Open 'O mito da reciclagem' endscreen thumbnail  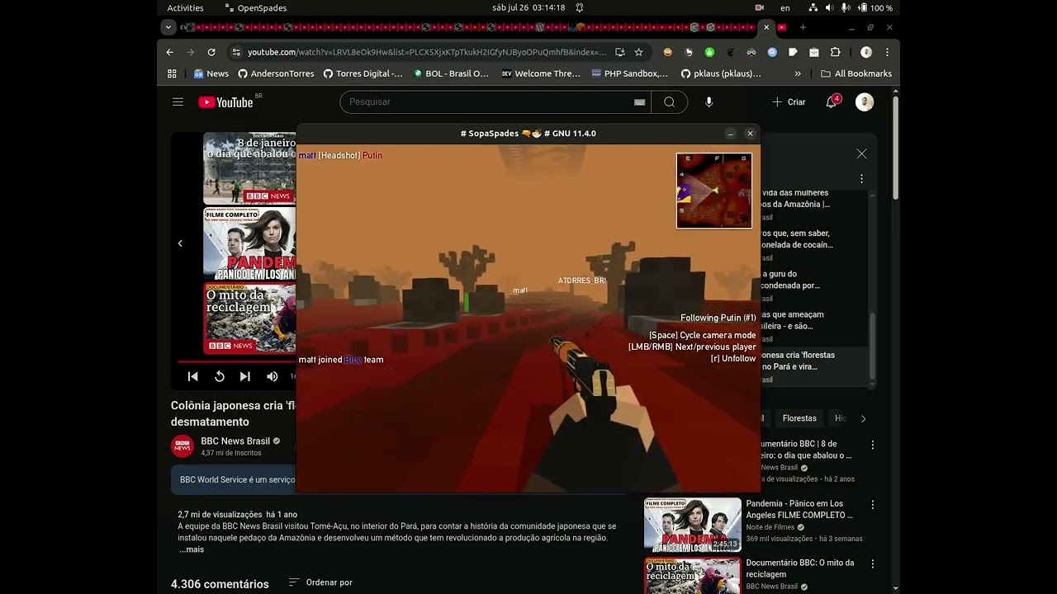coord(249,318)
